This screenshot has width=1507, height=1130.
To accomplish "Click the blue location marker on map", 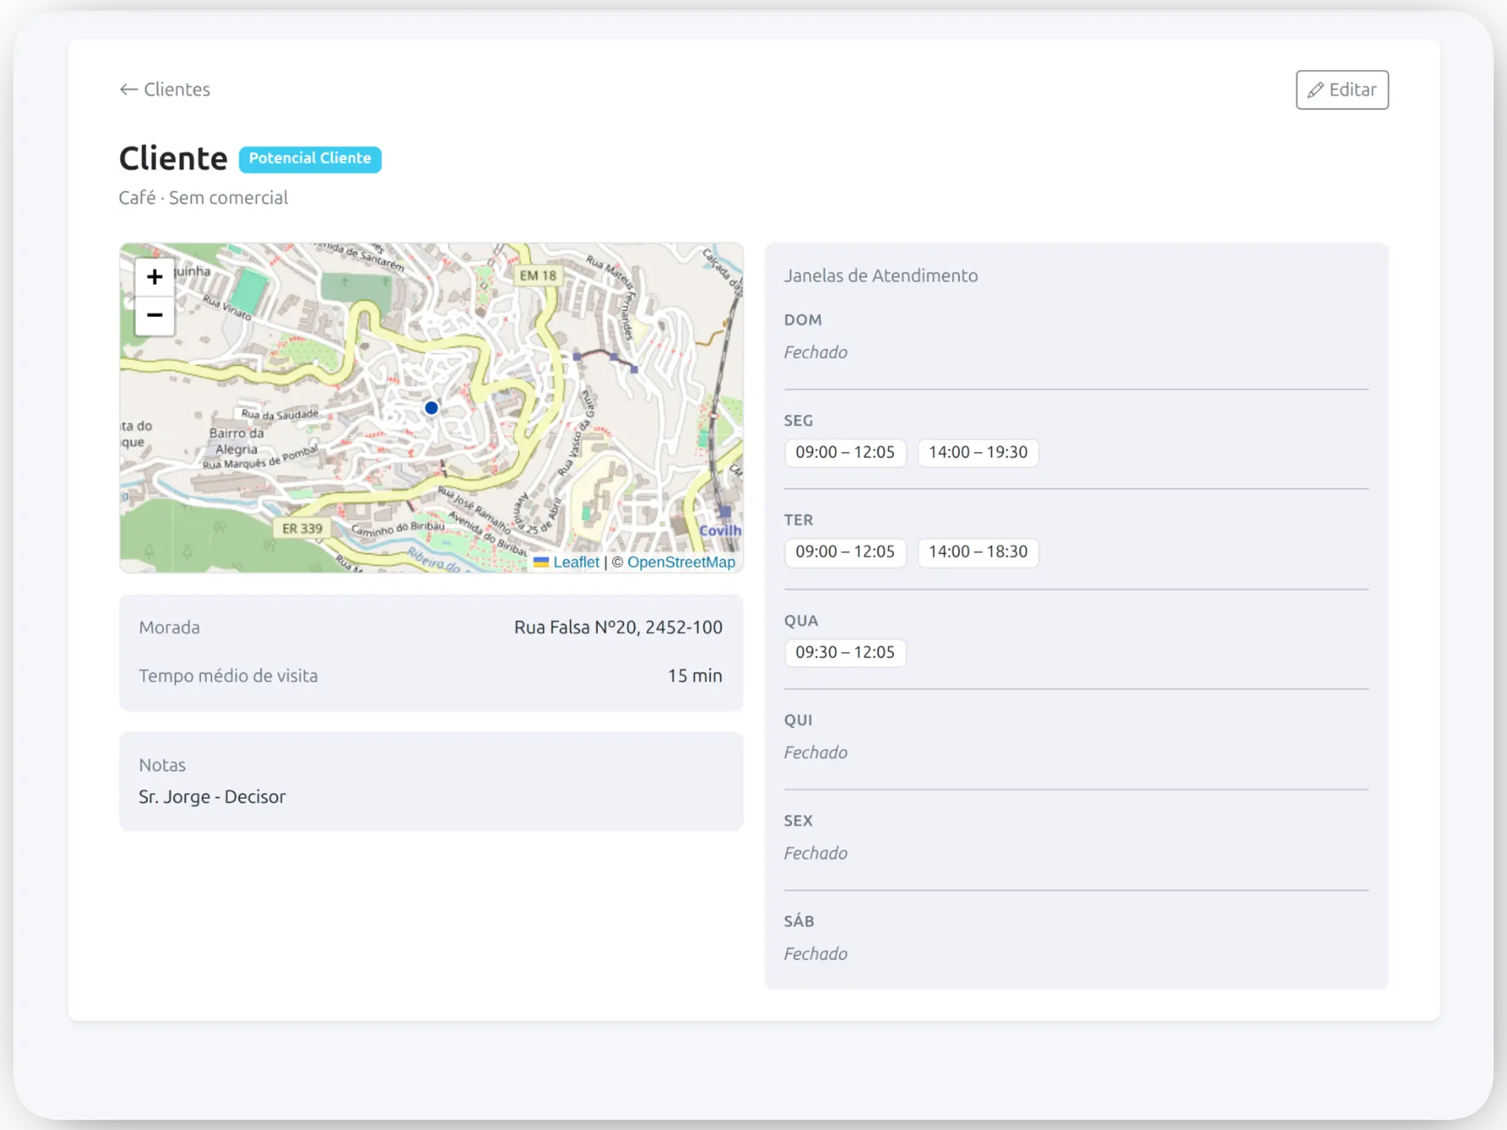I will pos(431,407).
